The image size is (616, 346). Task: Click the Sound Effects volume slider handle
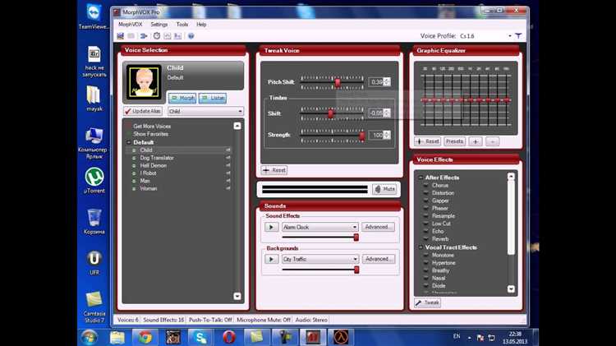356,237
